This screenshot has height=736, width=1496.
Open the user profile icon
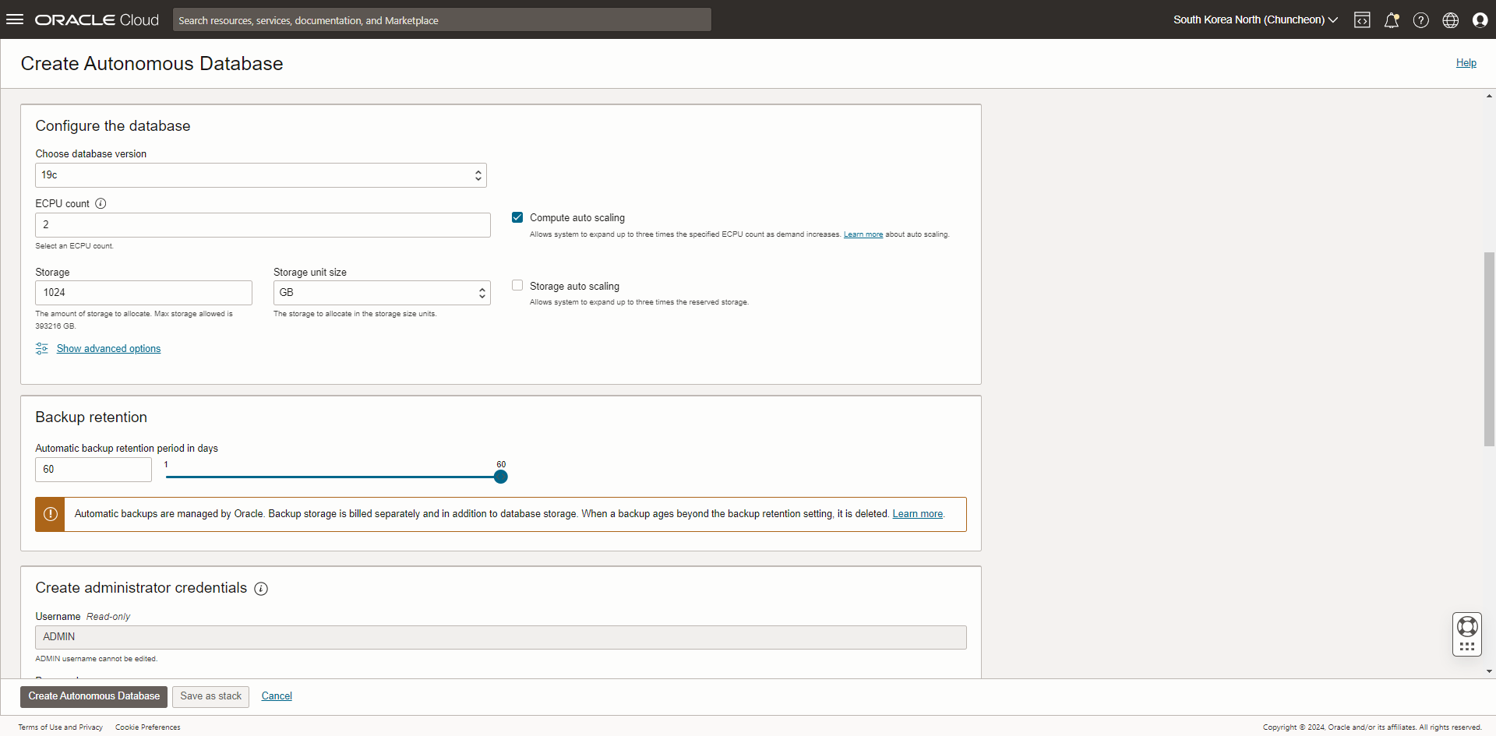(1480, 20)
